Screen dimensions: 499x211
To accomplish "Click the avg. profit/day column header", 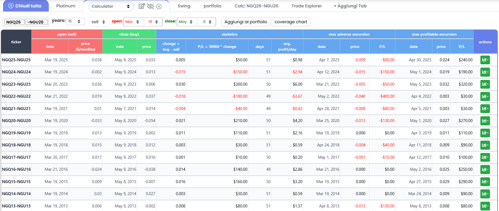I will point(287,47).
